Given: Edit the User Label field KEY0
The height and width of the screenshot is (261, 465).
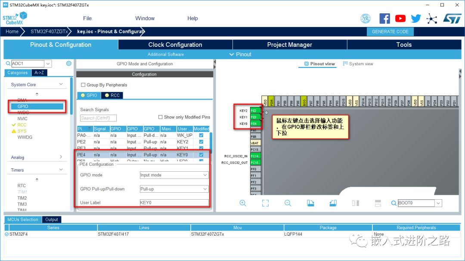Looking at the screenshot, I should (x=174, y=203).
